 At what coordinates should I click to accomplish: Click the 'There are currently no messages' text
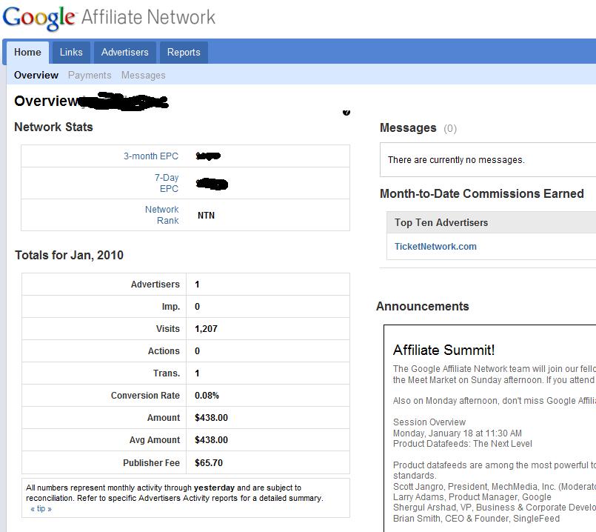click(456, 160)
